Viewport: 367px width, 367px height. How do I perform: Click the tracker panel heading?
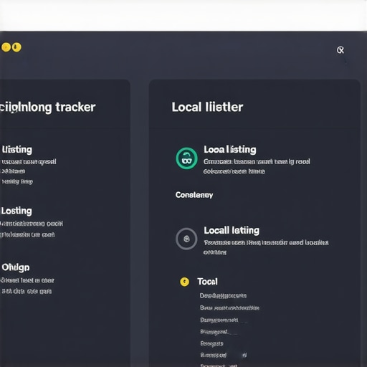tap(48, 108)
